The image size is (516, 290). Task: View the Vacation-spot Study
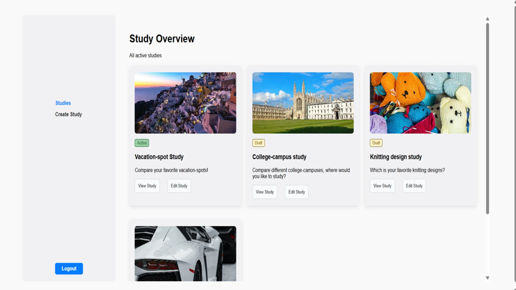pos(147,186)
